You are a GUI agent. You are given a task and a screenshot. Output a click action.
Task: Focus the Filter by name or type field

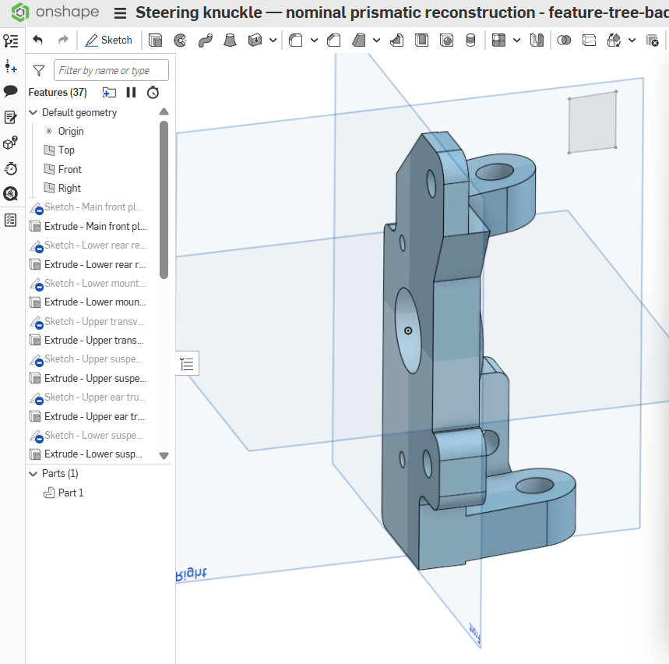pos(111,70)
